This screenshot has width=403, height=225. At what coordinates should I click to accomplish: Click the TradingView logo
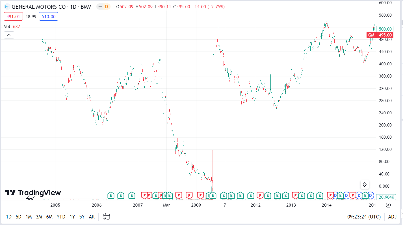33,193
